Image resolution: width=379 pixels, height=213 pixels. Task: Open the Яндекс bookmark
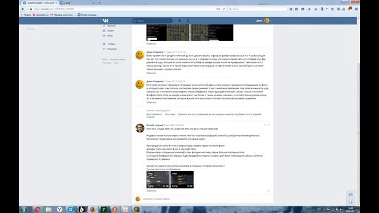pyautogui.click(x=25, y=15)
